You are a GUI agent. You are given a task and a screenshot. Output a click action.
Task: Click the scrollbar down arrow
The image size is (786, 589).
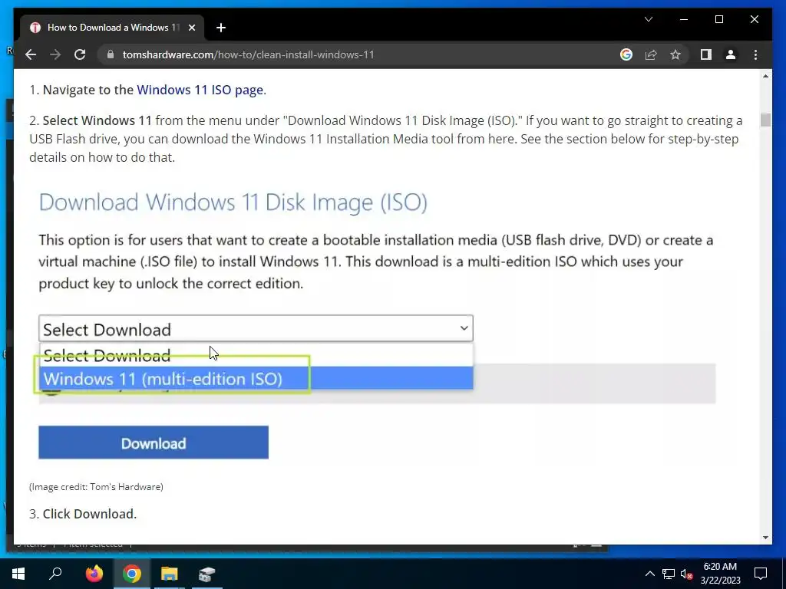coord(765,538)
